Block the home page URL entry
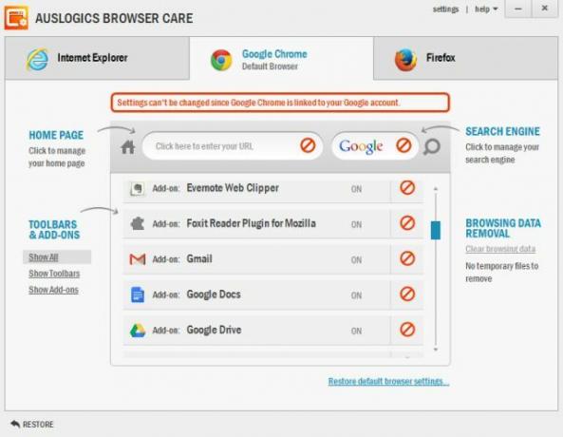The image size is (563, 437). click(308, 145)
